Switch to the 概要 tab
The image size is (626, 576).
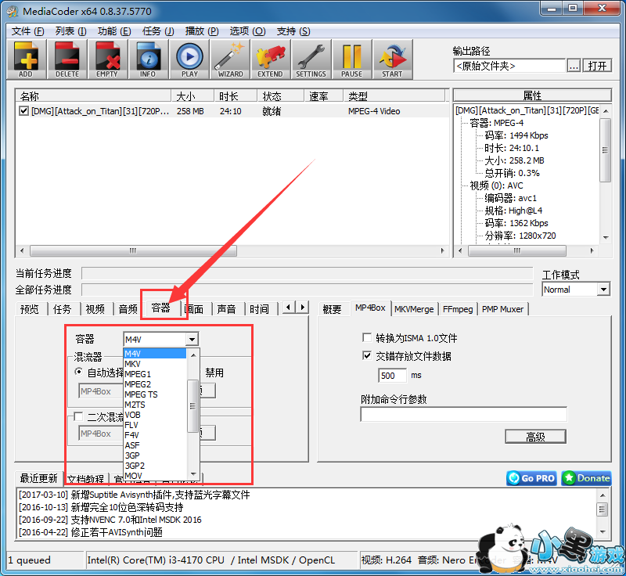[x=332, y=309]
